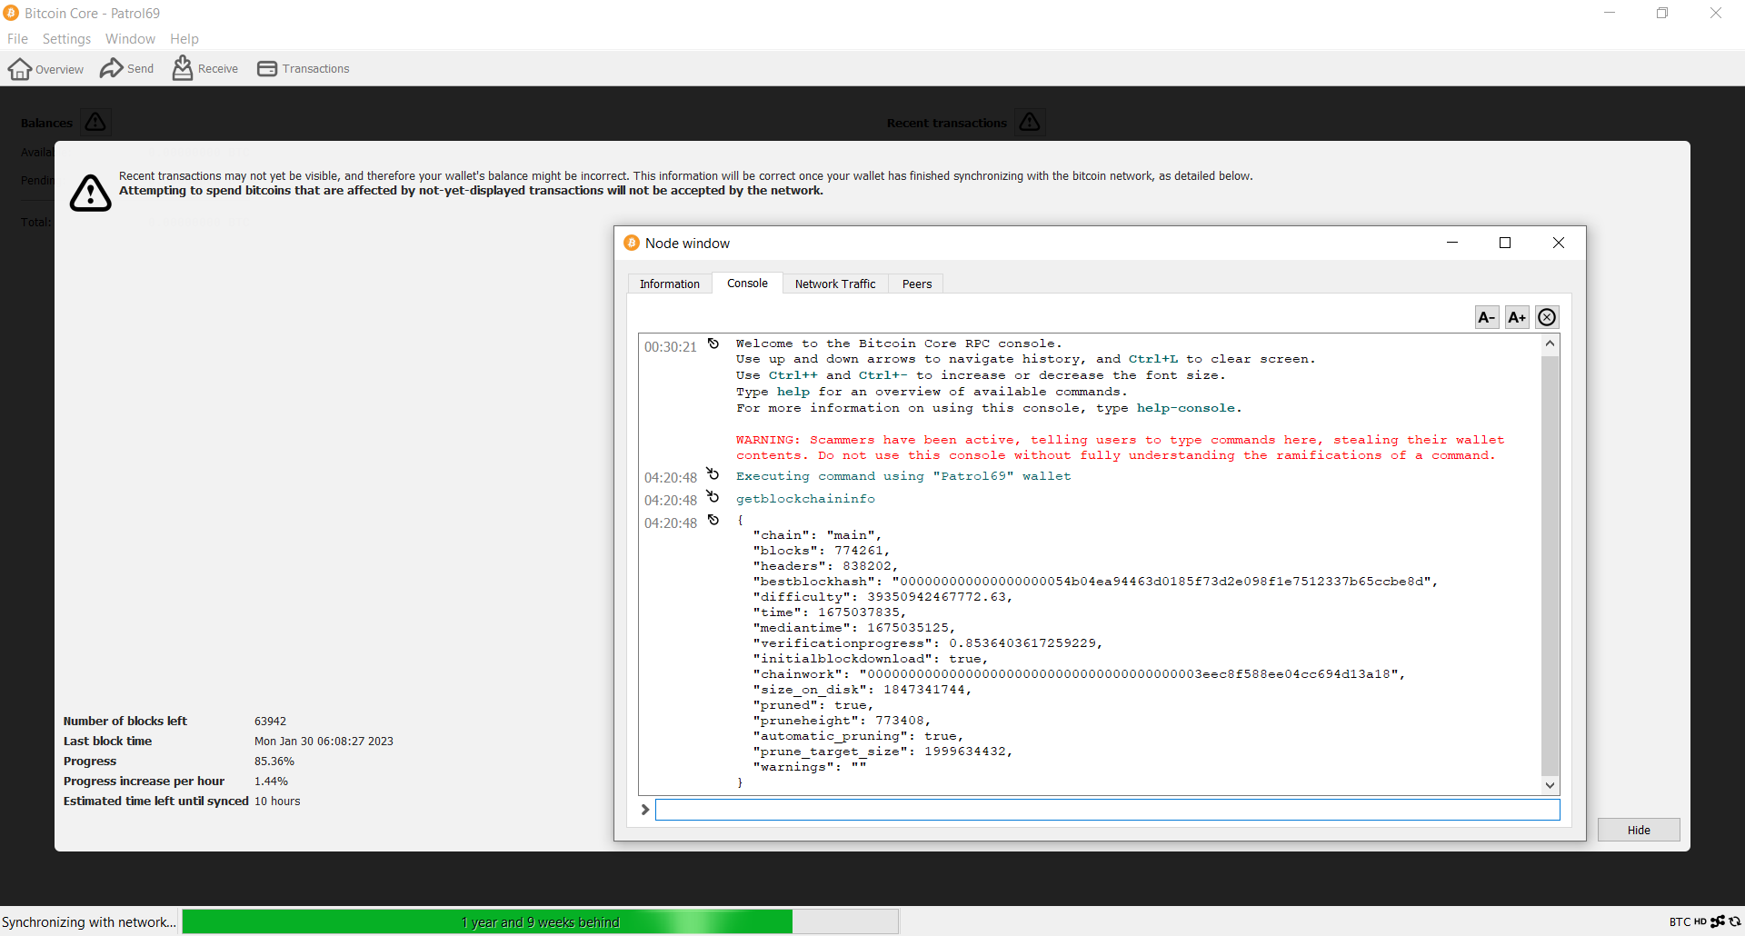
Task: Click the large warning triangle in sync overlay
Action: [91, 193]
